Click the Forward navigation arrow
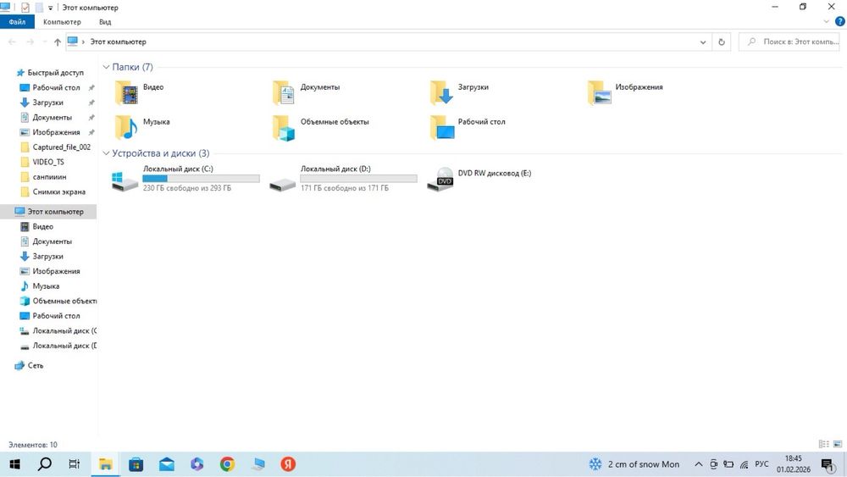 pos(30,42)
